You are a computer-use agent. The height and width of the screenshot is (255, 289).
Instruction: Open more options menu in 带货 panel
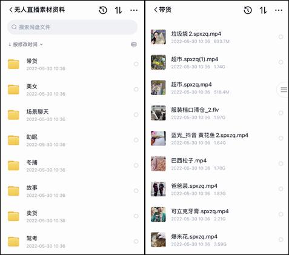[279, 10]
